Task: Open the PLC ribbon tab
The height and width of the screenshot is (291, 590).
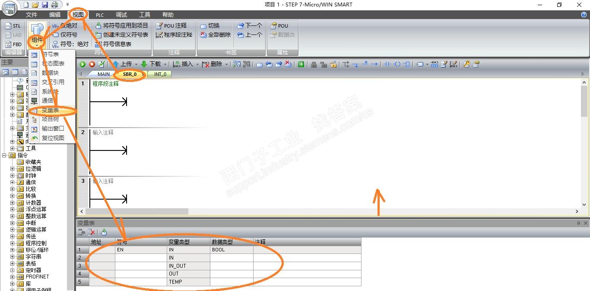Action: tap(100, 15)
